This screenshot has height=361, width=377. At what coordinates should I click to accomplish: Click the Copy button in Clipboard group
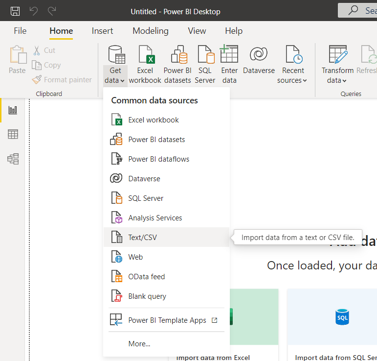46,65
